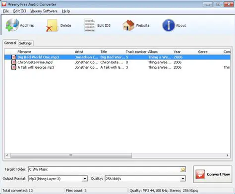
Task: Click the Album column header
Action: tap(153, 52)
